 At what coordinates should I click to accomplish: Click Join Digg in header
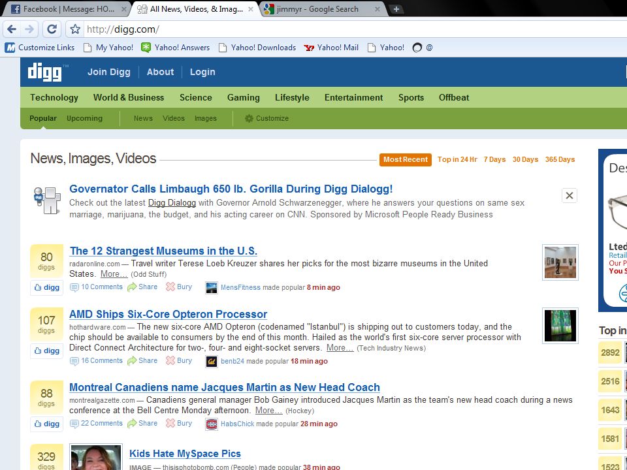[109, 72]
